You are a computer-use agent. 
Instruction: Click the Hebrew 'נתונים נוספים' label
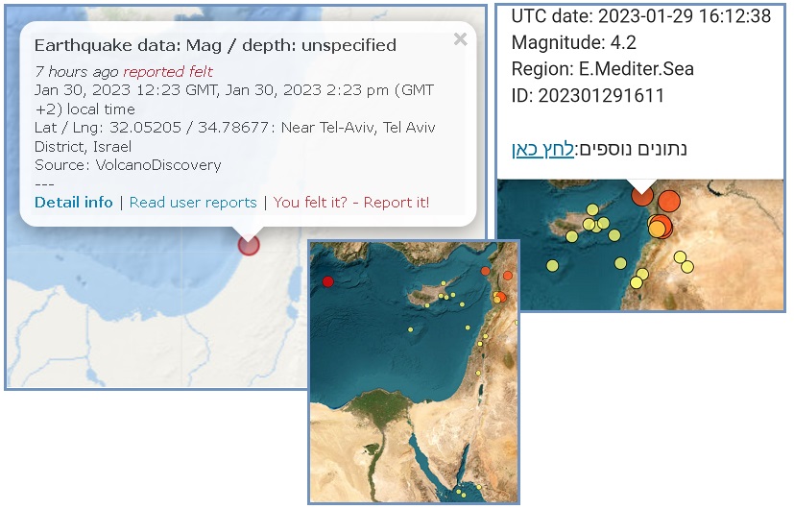pos(633,149)
